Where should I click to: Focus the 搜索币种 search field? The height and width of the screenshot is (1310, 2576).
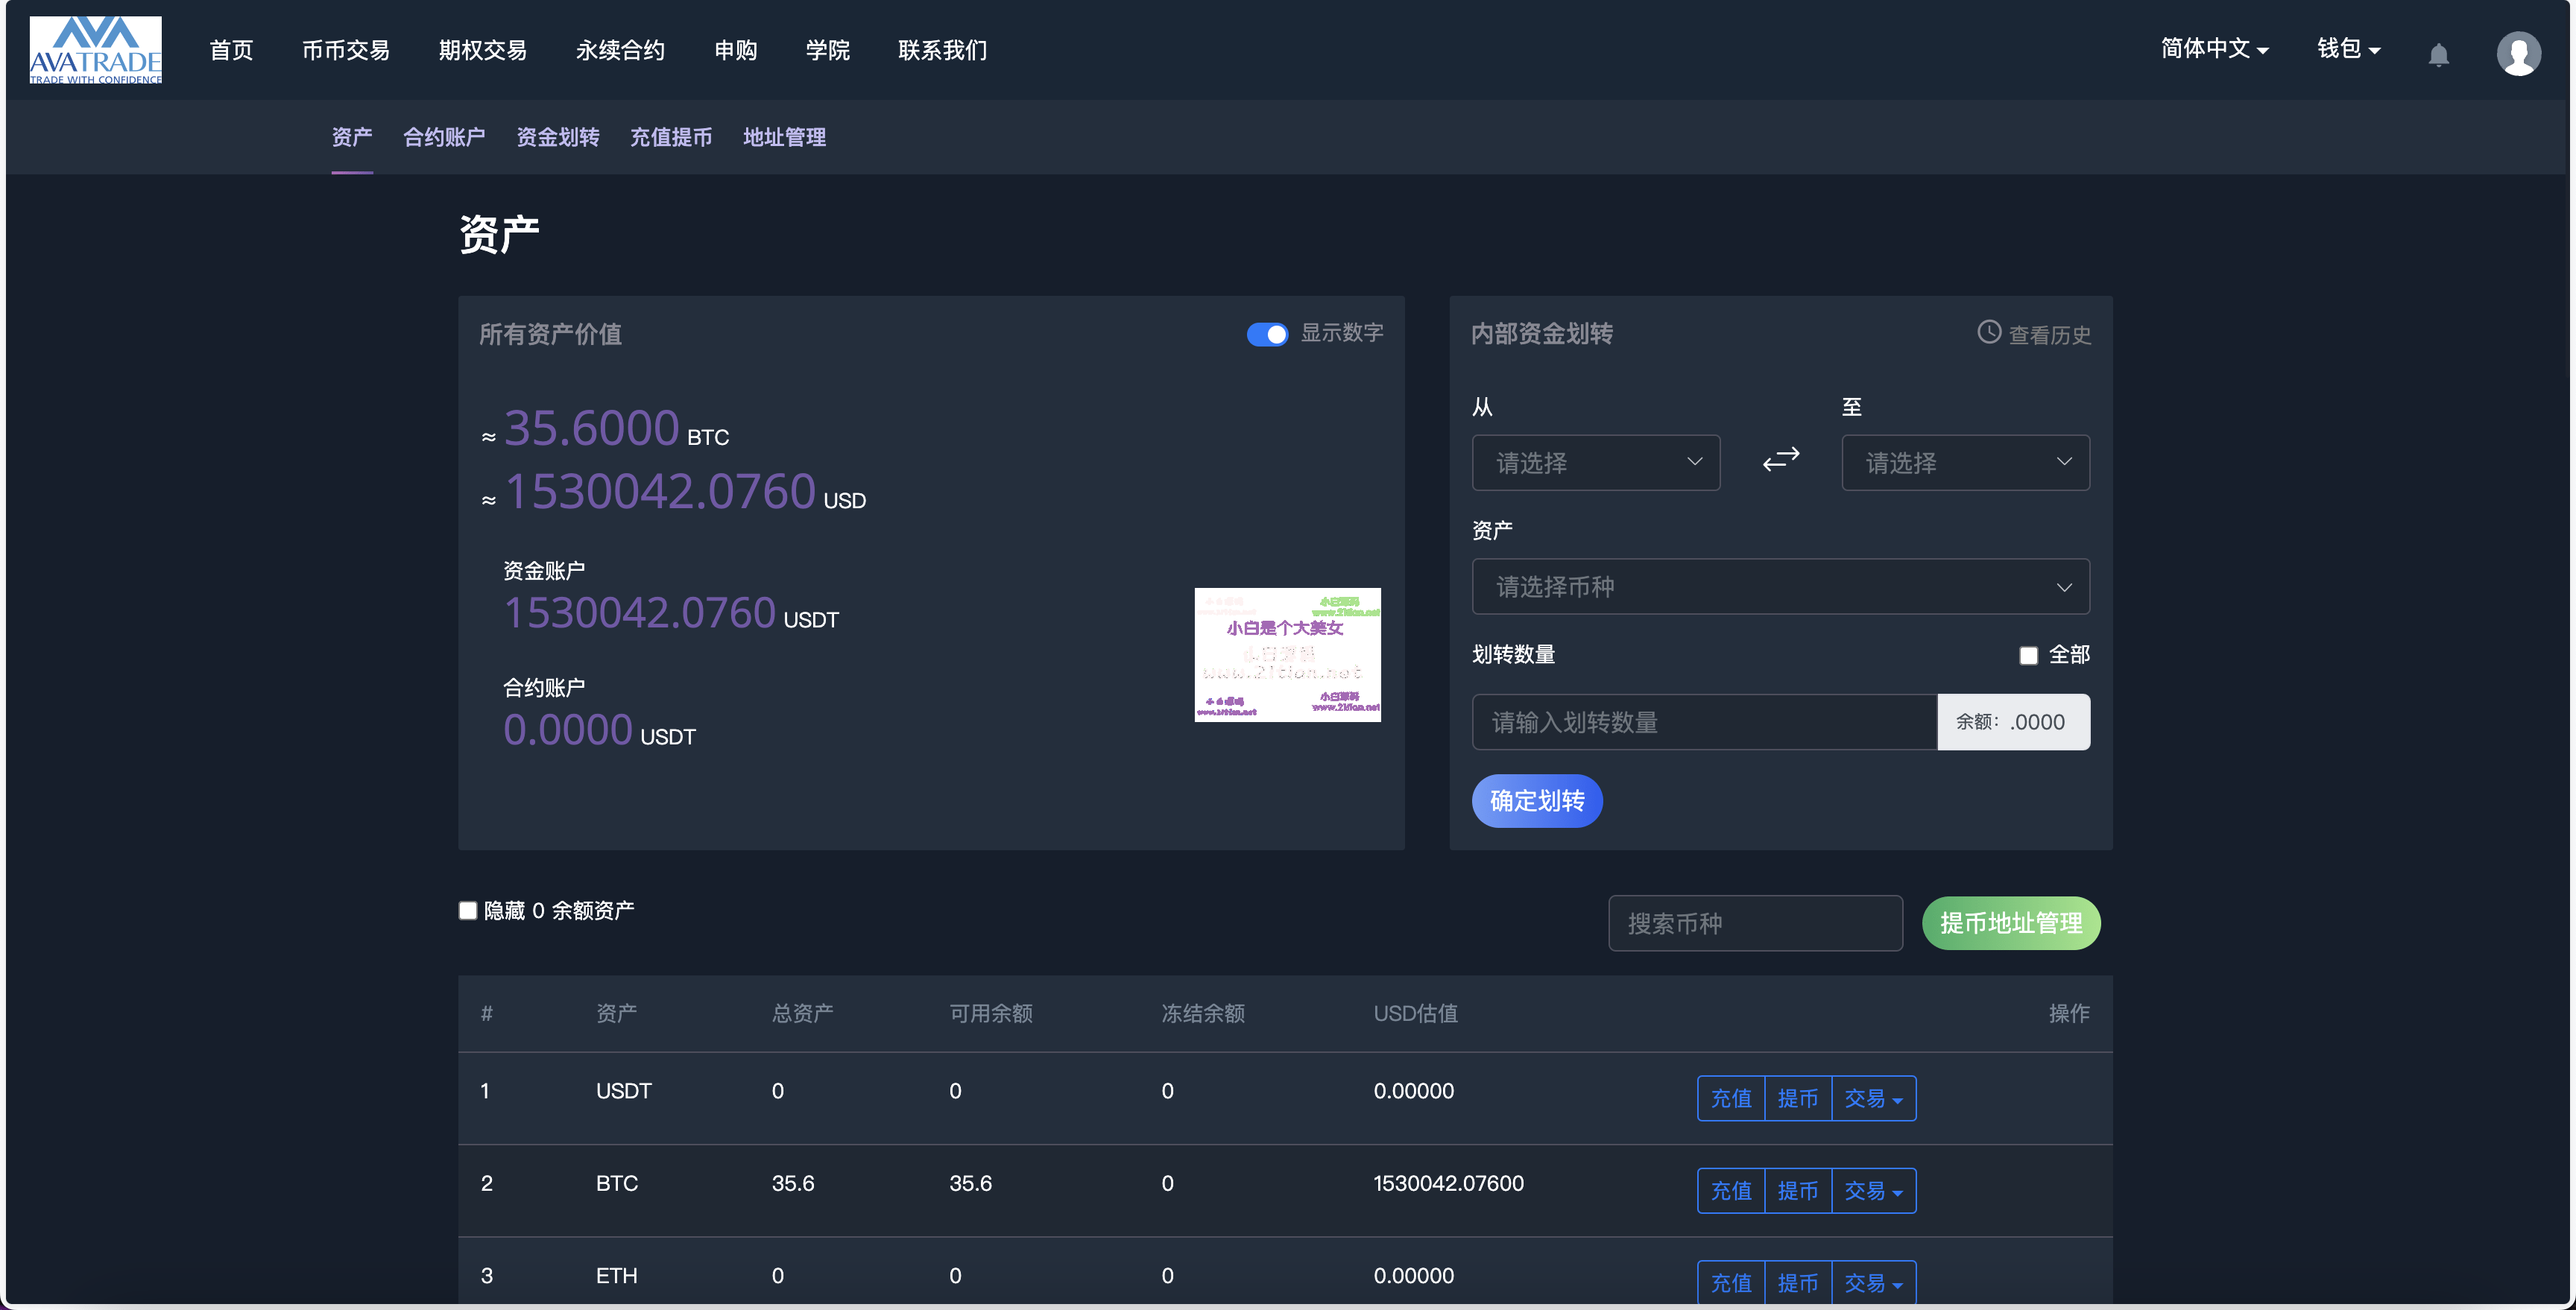(x=1755, y=923)
